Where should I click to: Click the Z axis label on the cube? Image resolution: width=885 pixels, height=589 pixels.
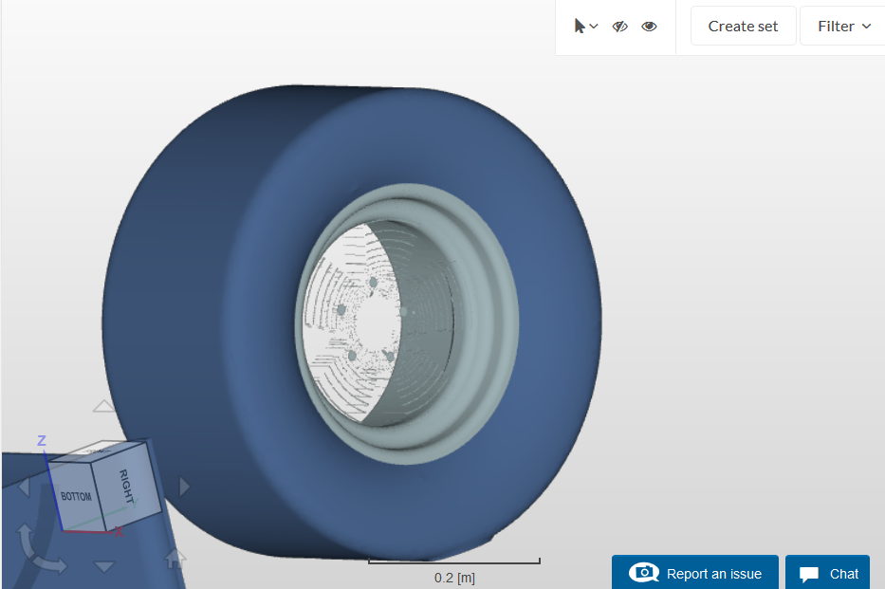tap(41, 440)
